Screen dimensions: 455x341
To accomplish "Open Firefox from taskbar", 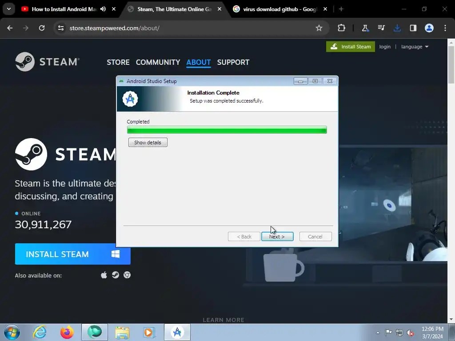I will click(67, 332).
